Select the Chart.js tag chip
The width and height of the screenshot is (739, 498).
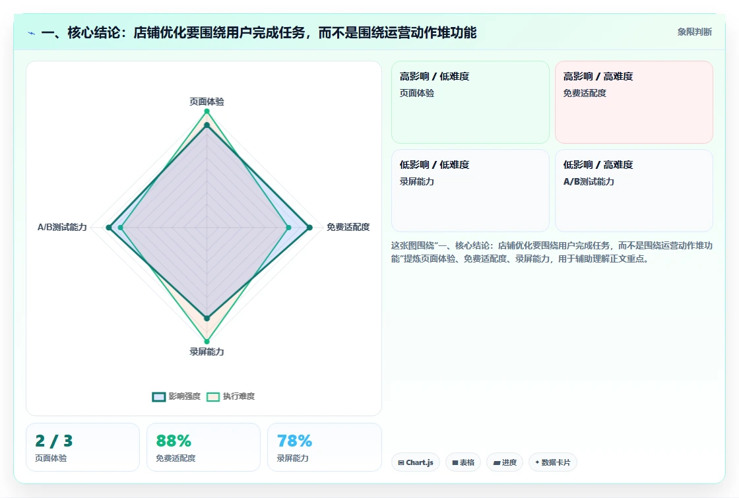tap(416, 462)
